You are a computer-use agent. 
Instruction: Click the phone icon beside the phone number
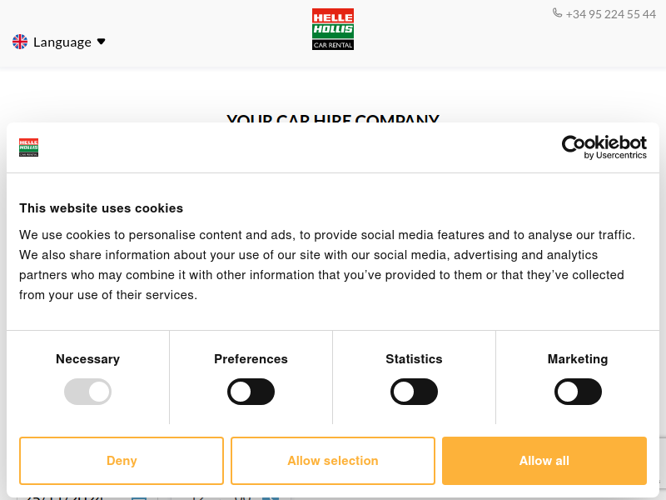[x=557, y=12]
